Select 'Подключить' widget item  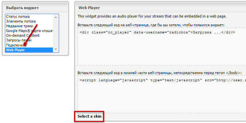point(30,45)
